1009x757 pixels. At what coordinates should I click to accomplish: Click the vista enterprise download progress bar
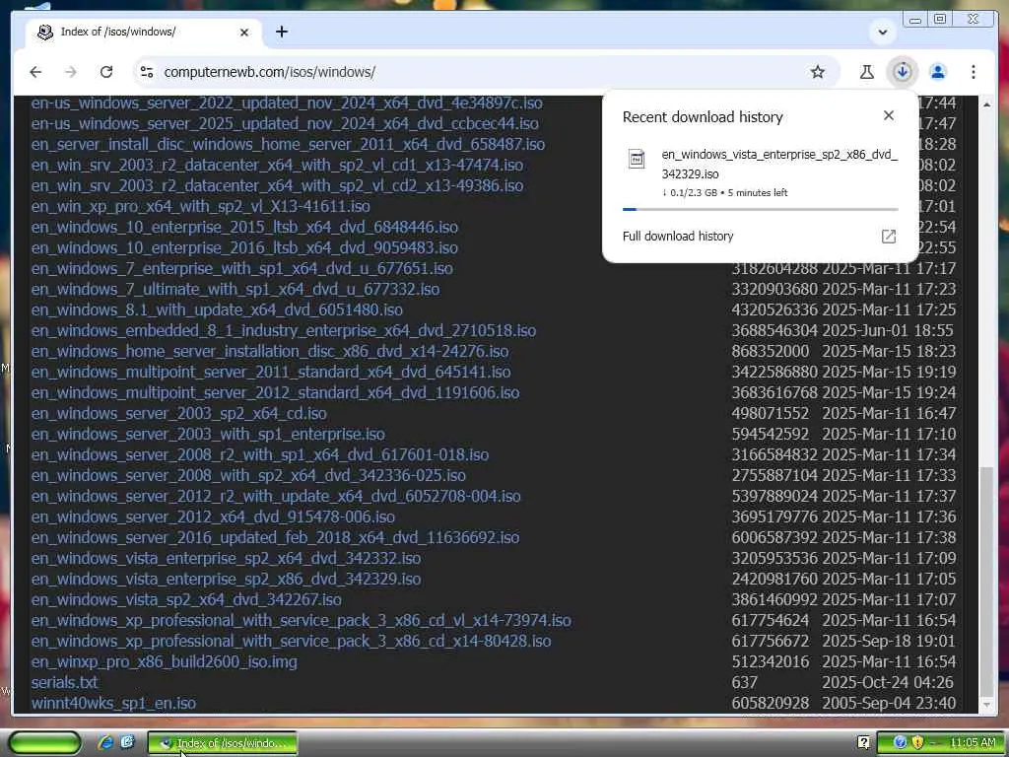pos(760,209)
